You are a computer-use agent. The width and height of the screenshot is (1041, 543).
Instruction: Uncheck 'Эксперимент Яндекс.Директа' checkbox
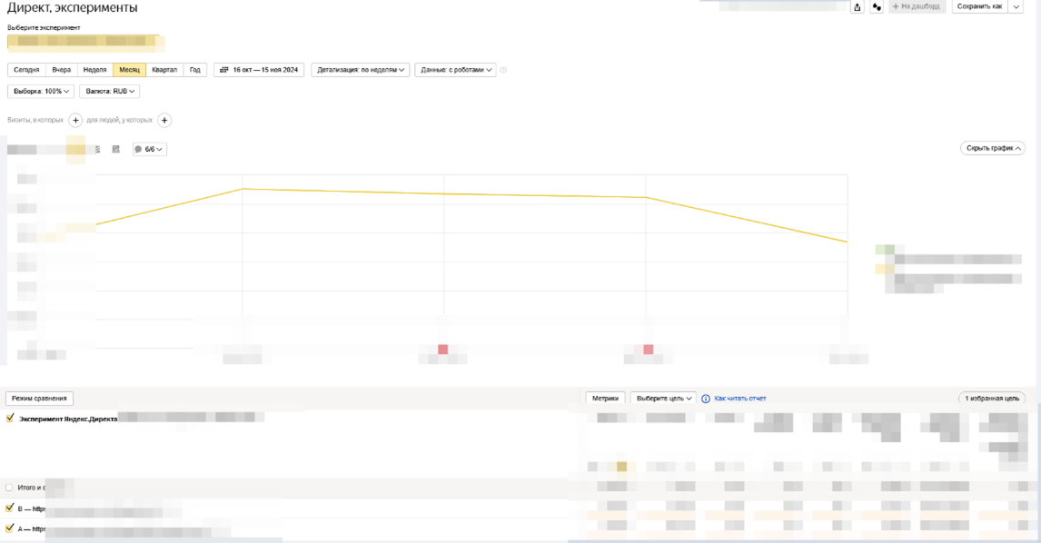(x=10, y=419)
